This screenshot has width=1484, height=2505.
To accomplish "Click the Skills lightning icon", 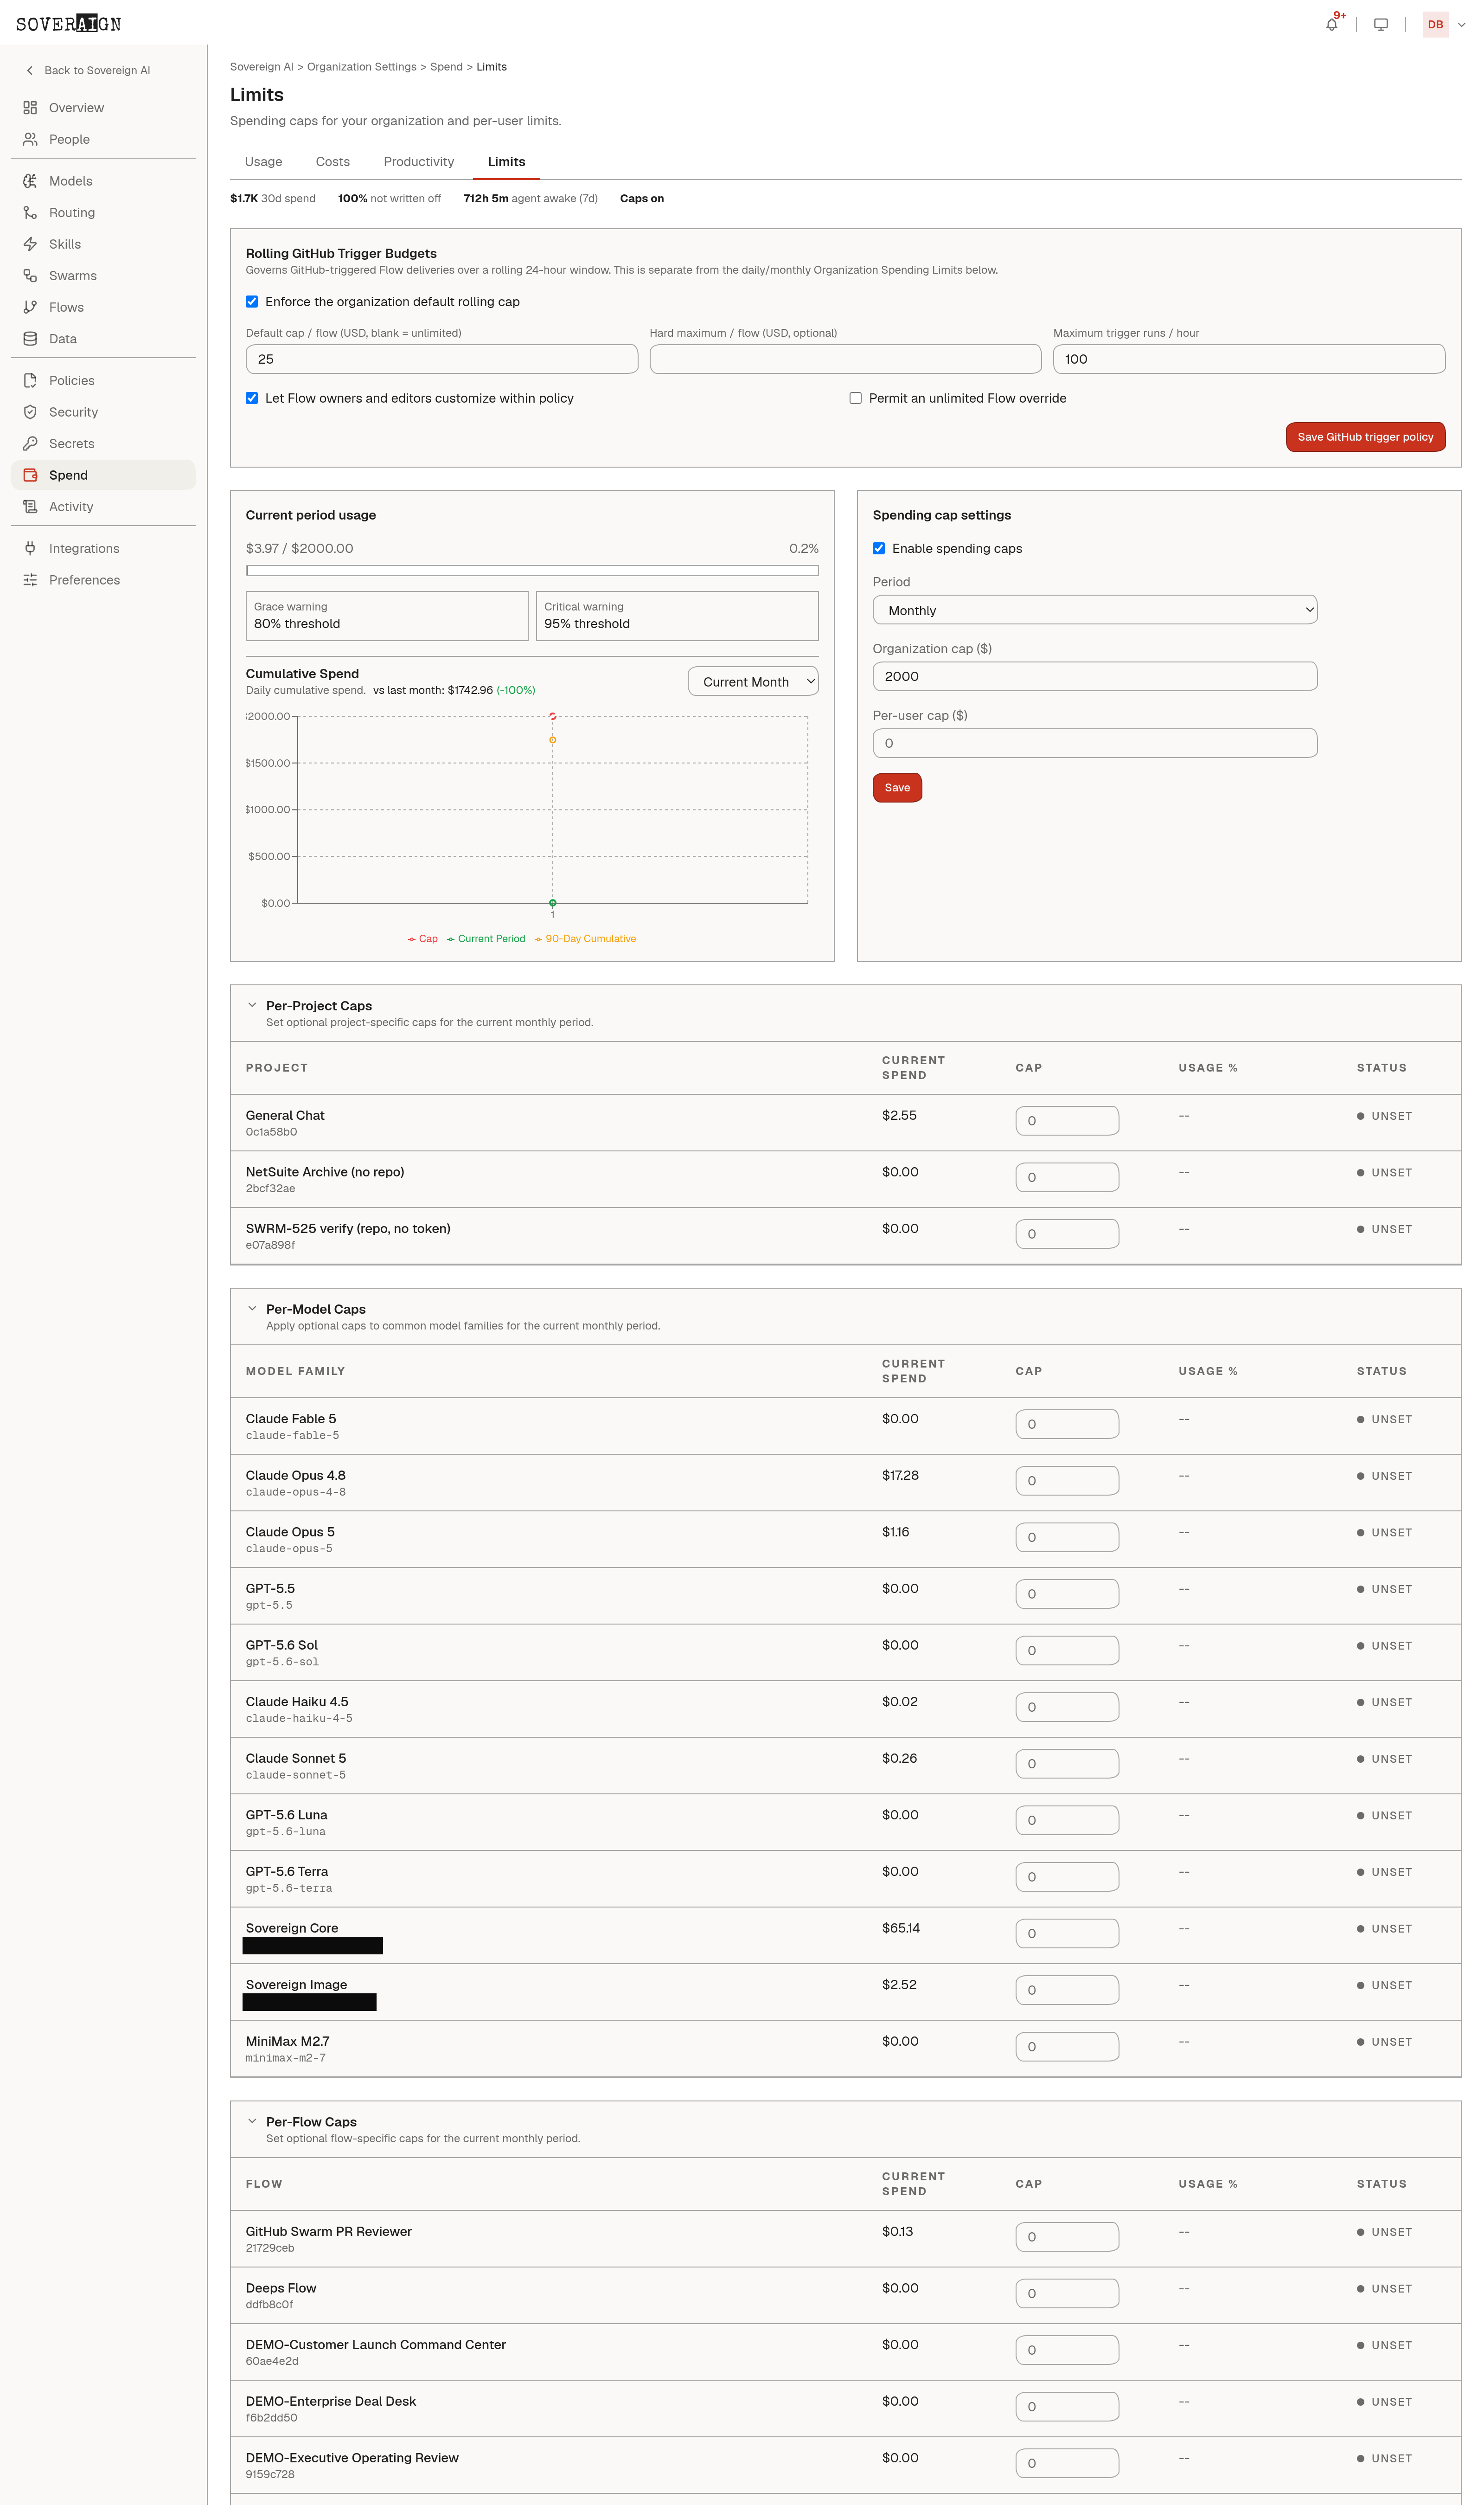I will [x=30, y=244].
